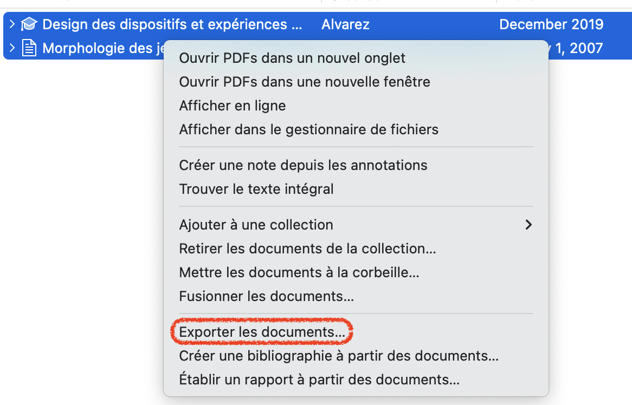Screen dimensions: 632x405
Task: Select Créer une note depuis les annotations
Action: pyautogui.click(x=304, y=165)
